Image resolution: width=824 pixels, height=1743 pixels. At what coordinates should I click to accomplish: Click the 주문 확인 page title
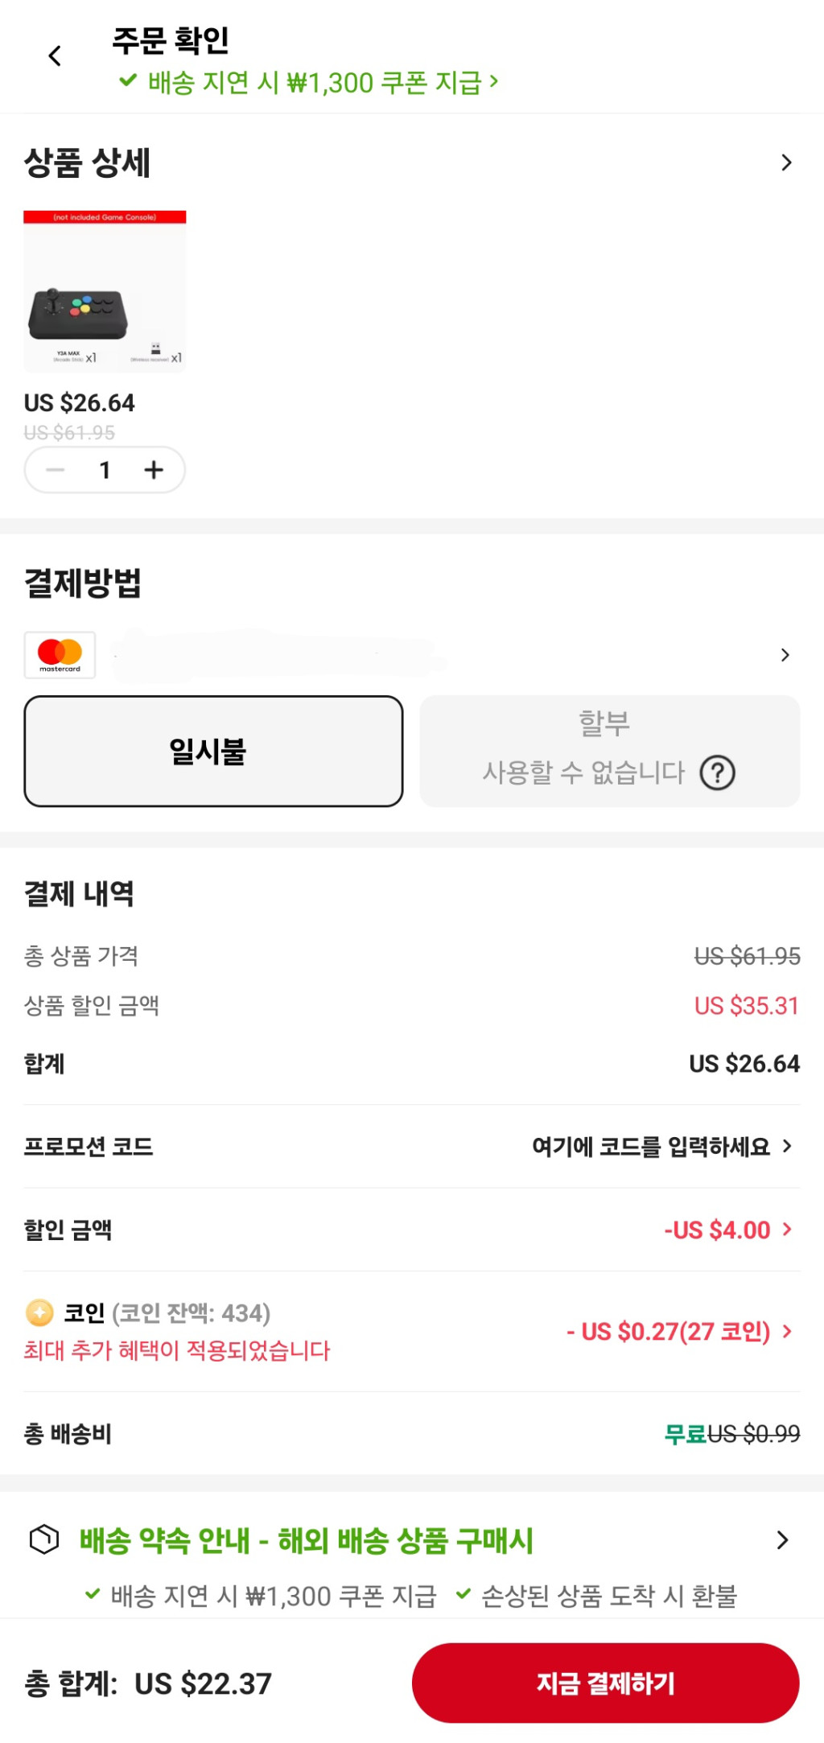171,40
